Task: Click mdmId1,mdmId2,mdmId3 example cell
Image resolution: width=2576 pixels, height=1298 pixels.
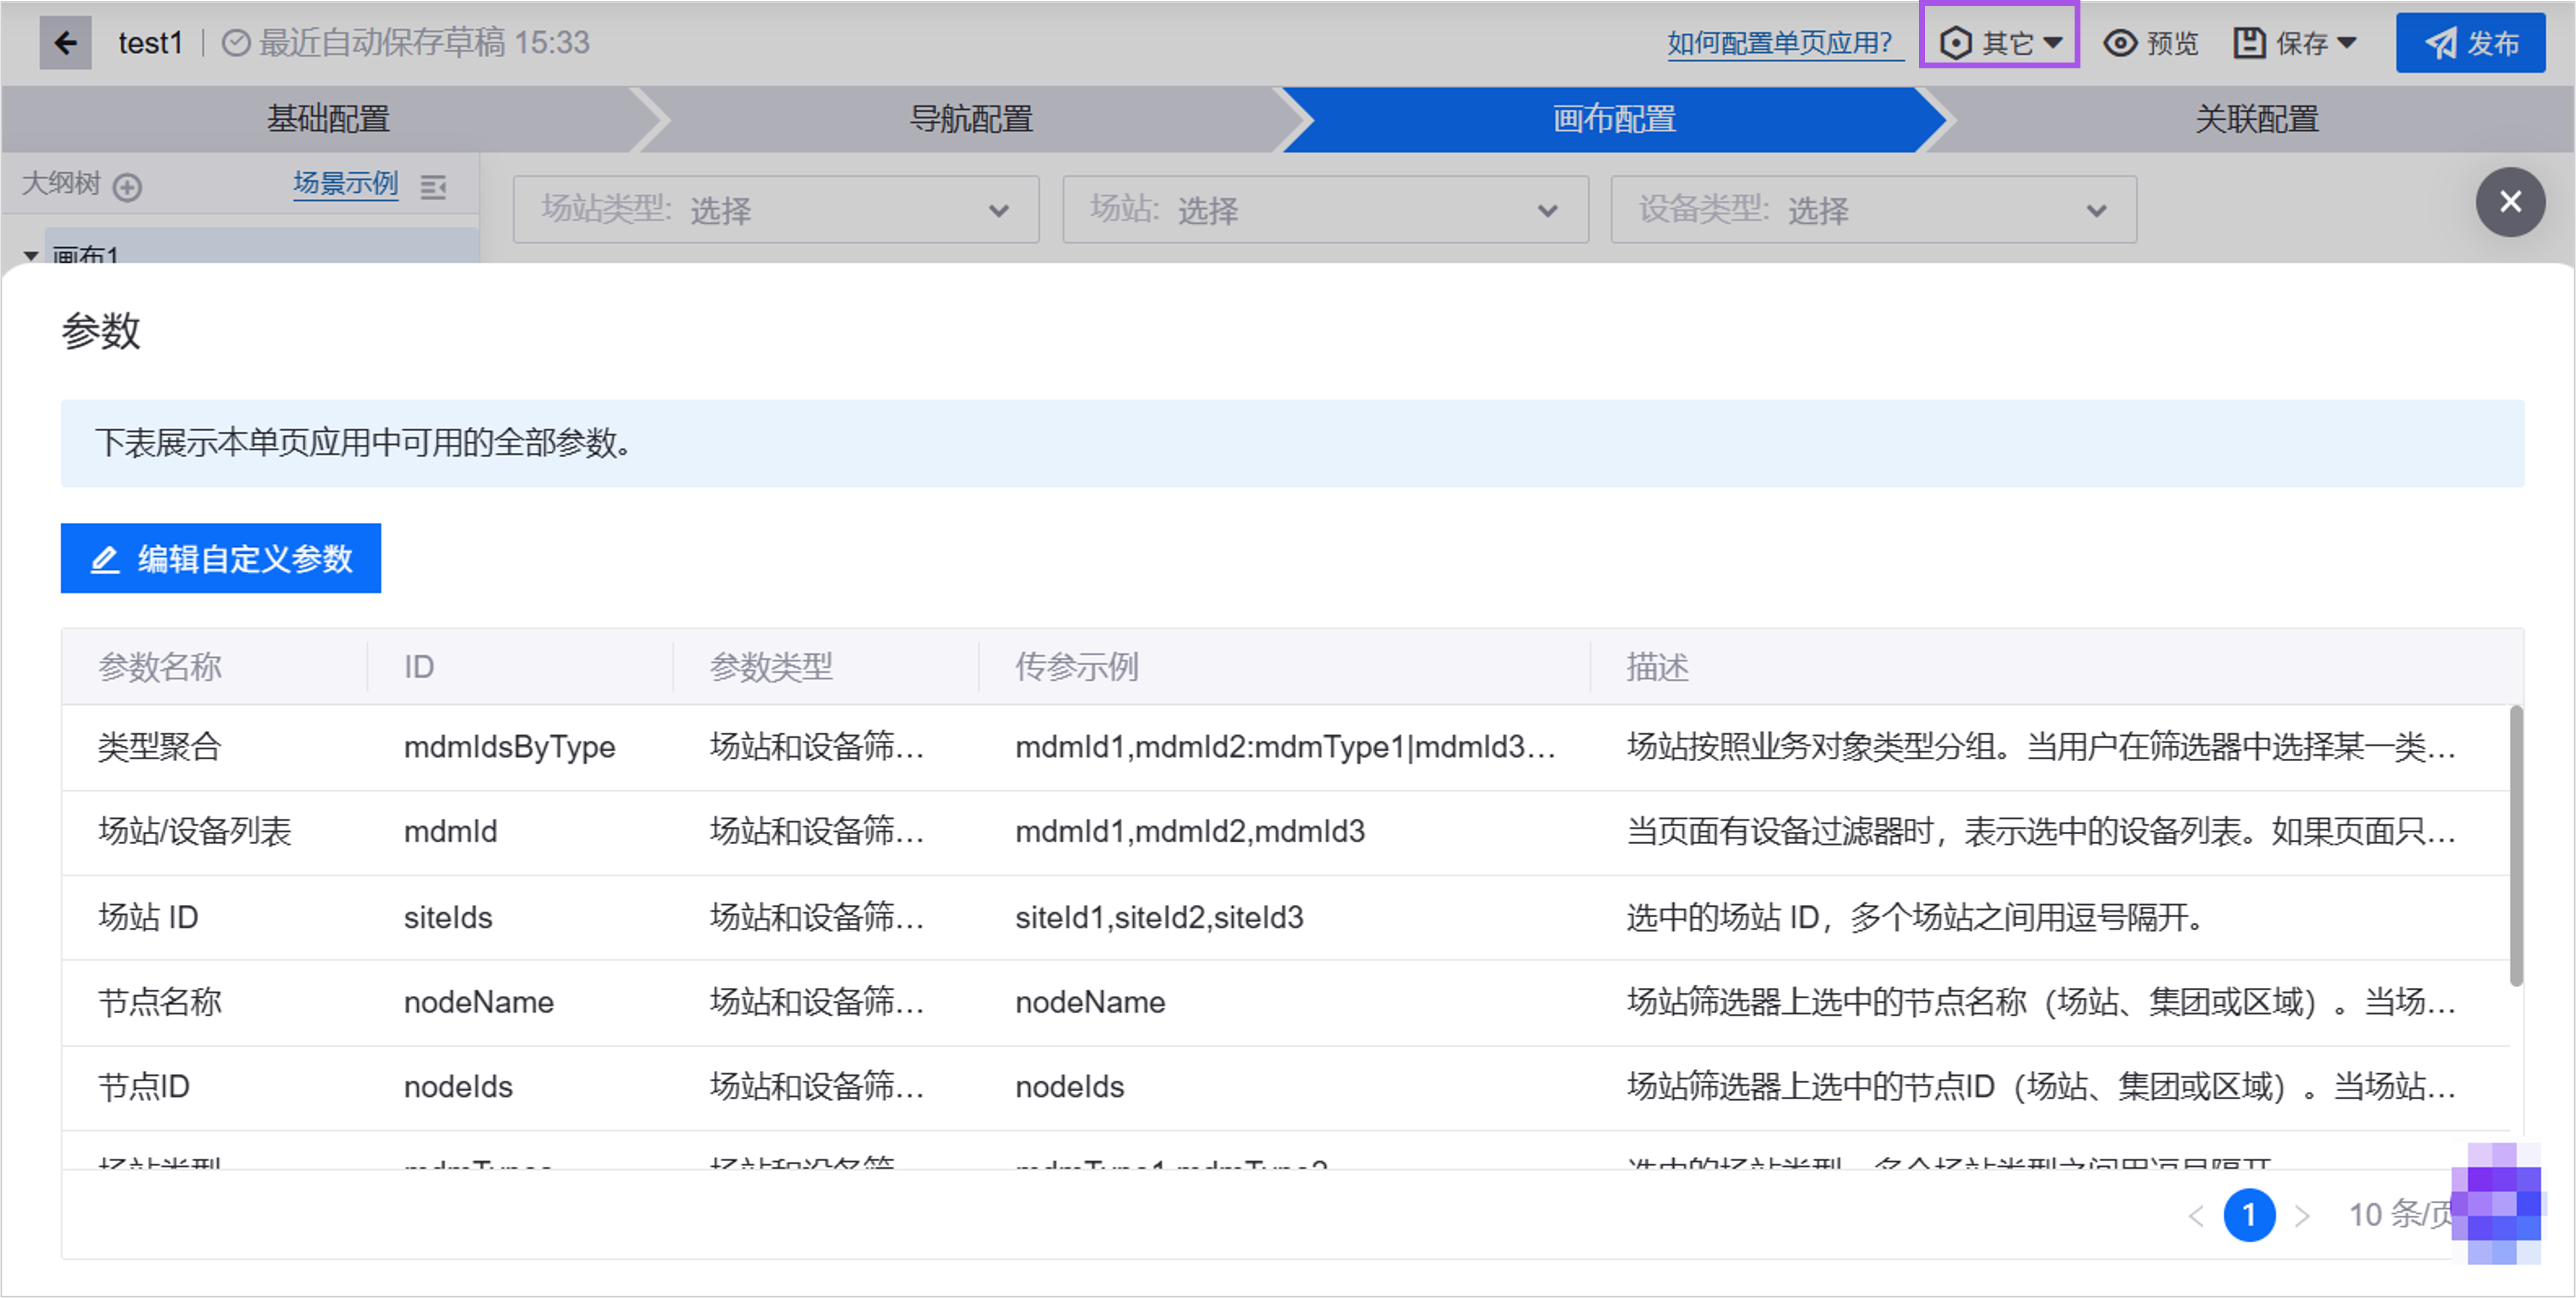Action: [1190, 831]
